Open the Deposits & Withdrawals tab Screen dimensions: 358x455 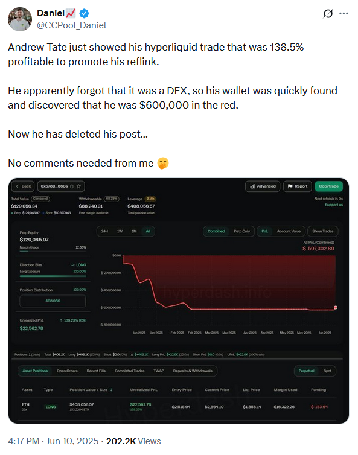pyautogui.click(x=193, y=371)
